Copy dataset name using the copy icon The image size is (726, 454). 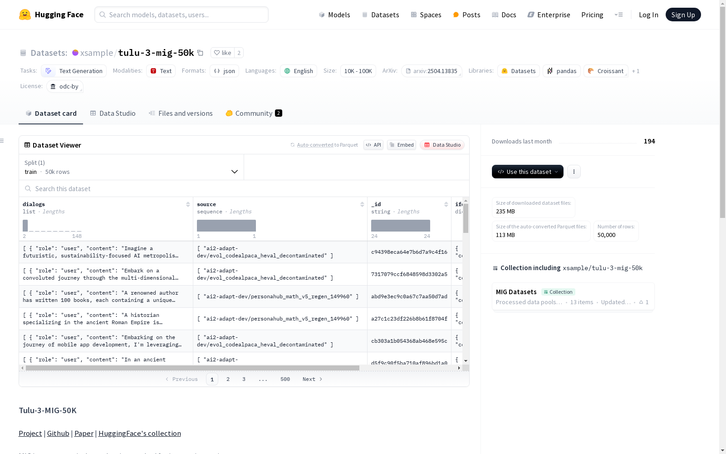pos(200,53)
